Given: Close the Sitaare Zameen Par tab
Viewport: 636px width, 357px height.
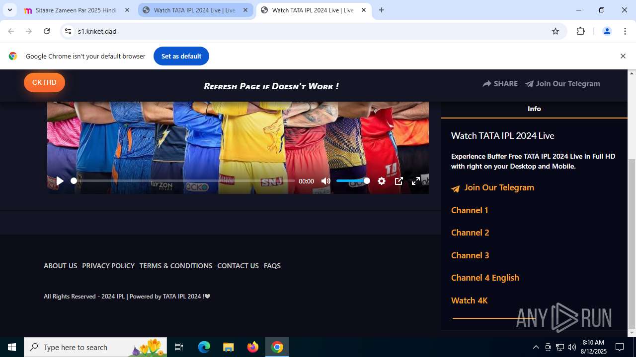Looking at the screenshot, I should (127, 10).
